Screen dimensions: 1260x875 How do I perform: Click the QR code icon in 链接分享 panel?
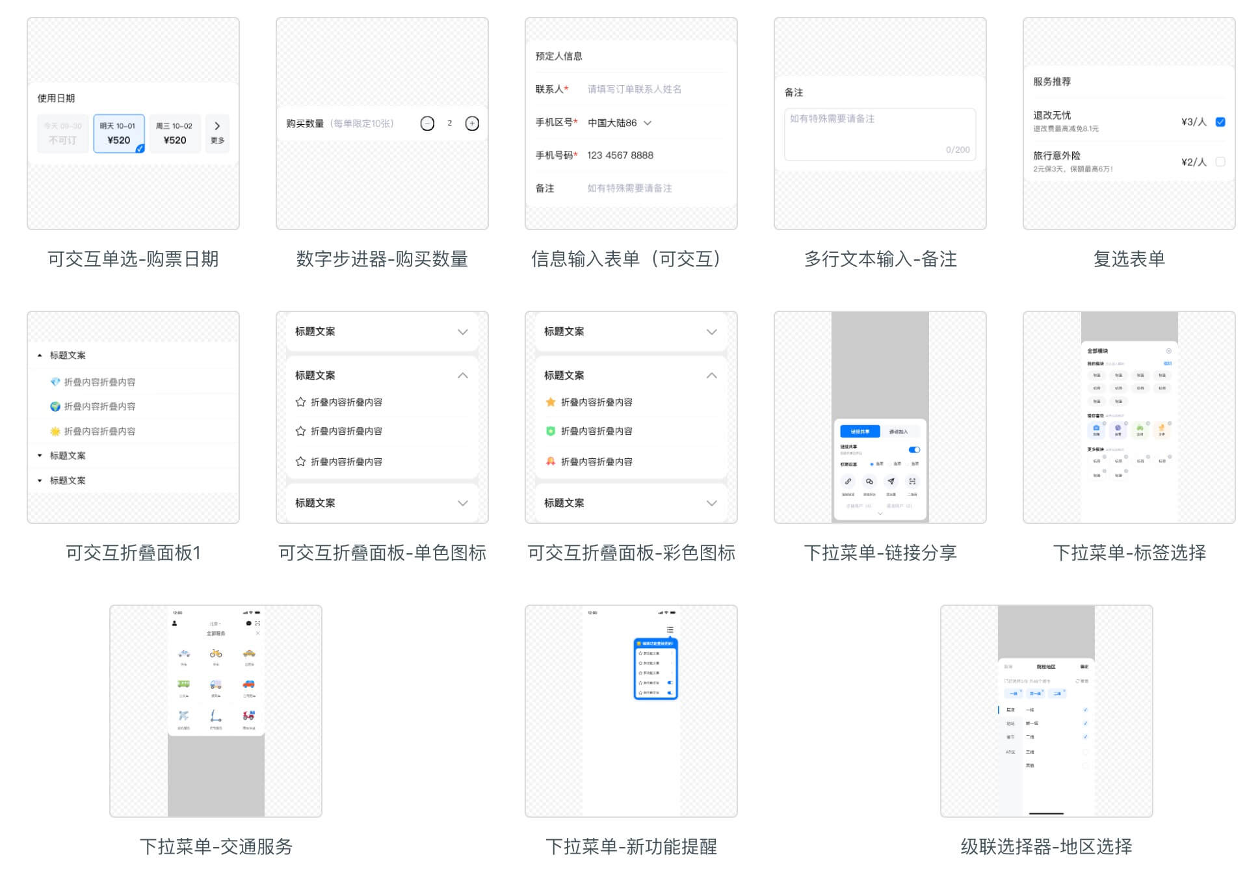tap(912, 482)
